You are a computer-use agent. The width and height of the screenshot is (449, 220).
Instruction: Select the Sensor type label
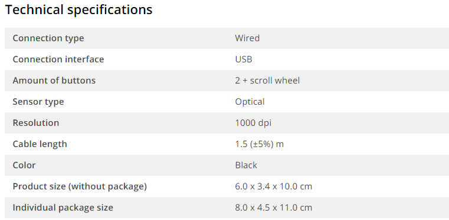[38, 102]
